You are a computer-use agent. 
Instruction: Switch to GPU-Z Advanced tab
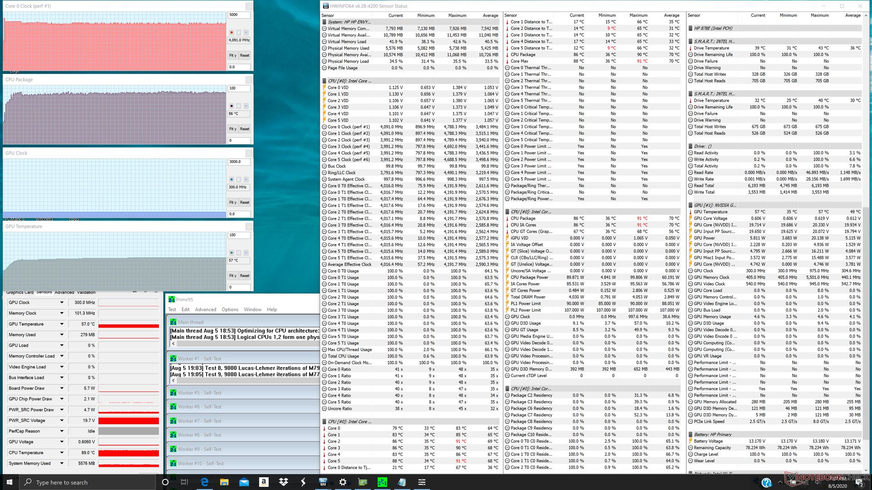click(x=64, y=293)
